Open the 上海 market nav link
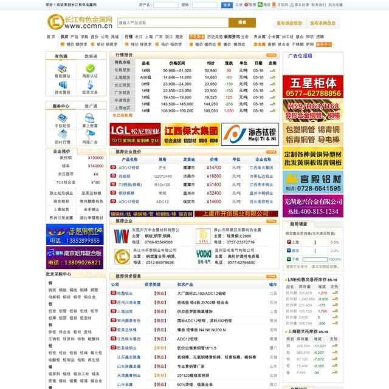Viewport: 389px width, 389px height. [149, 37]
